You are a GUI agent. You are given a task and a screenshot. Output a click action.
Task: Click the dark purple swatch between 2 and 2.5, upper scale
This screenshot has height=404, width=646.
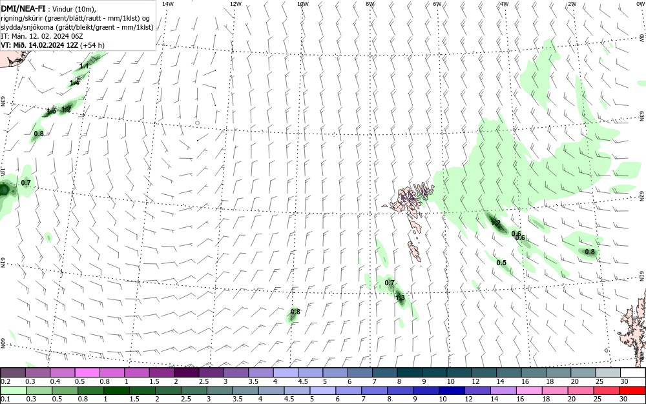pyautogui.click(x=187, y=372)
